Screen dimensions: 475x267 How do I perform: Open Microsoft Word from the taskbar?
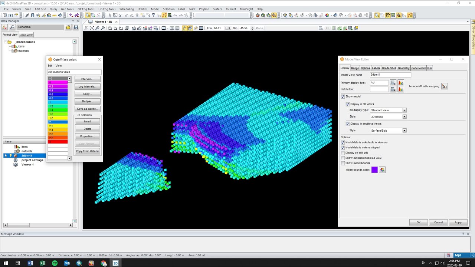30,263
